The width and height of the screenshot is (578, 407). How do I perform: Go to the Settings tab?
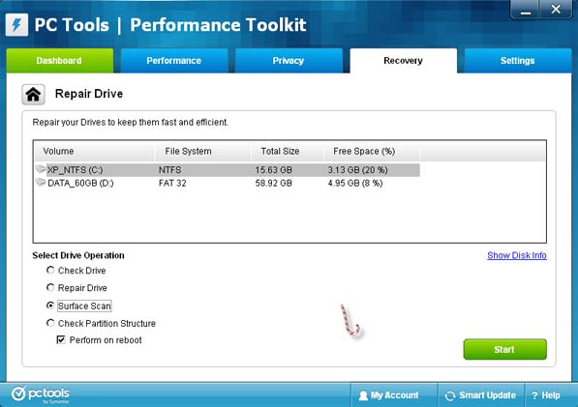tap(518, 61)
